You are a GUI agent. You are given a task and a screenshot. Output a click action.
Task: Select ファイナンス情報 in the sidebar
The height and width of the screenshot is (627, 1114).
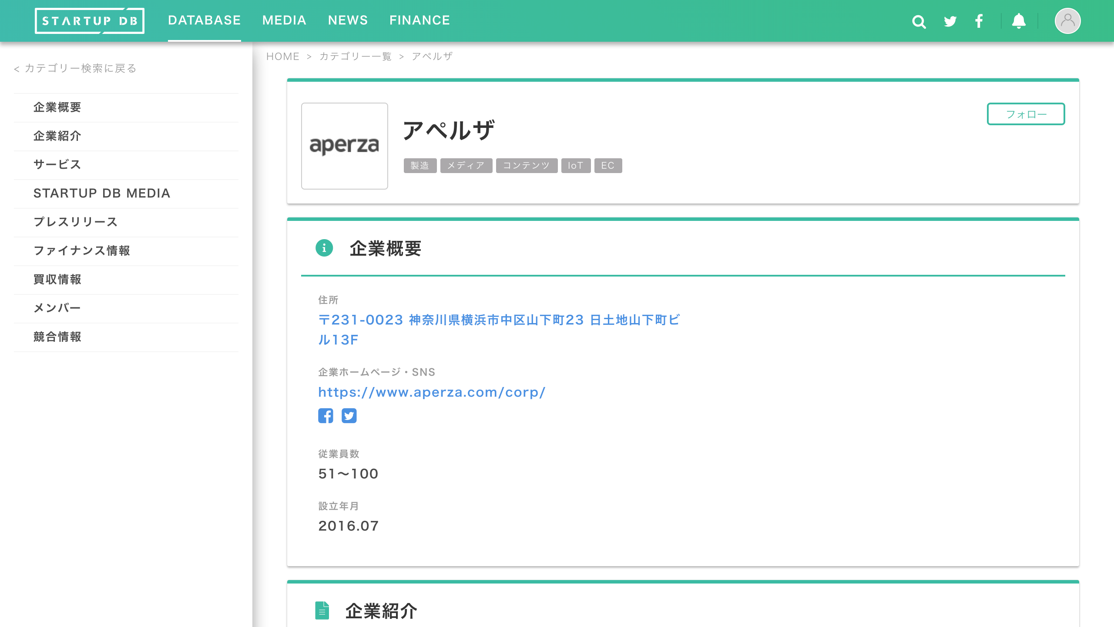pos(82,251)
